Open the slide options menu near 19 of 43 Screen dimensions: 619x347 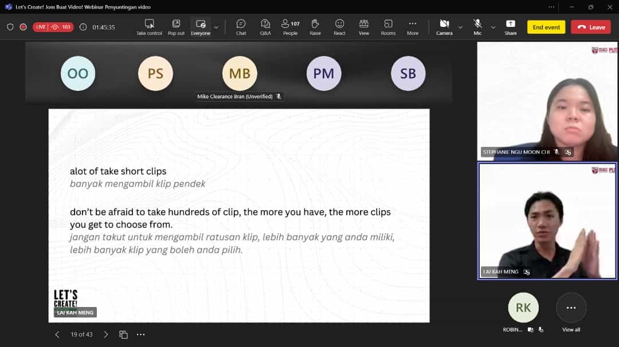click(x=141, y=334)
